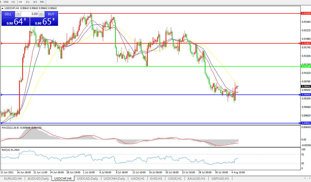Increase lot volume with the up arrow

(41, 14)
